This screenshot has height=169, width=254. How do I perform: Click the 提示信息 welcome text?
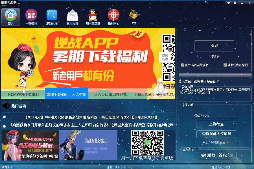(x=199, y=82)
